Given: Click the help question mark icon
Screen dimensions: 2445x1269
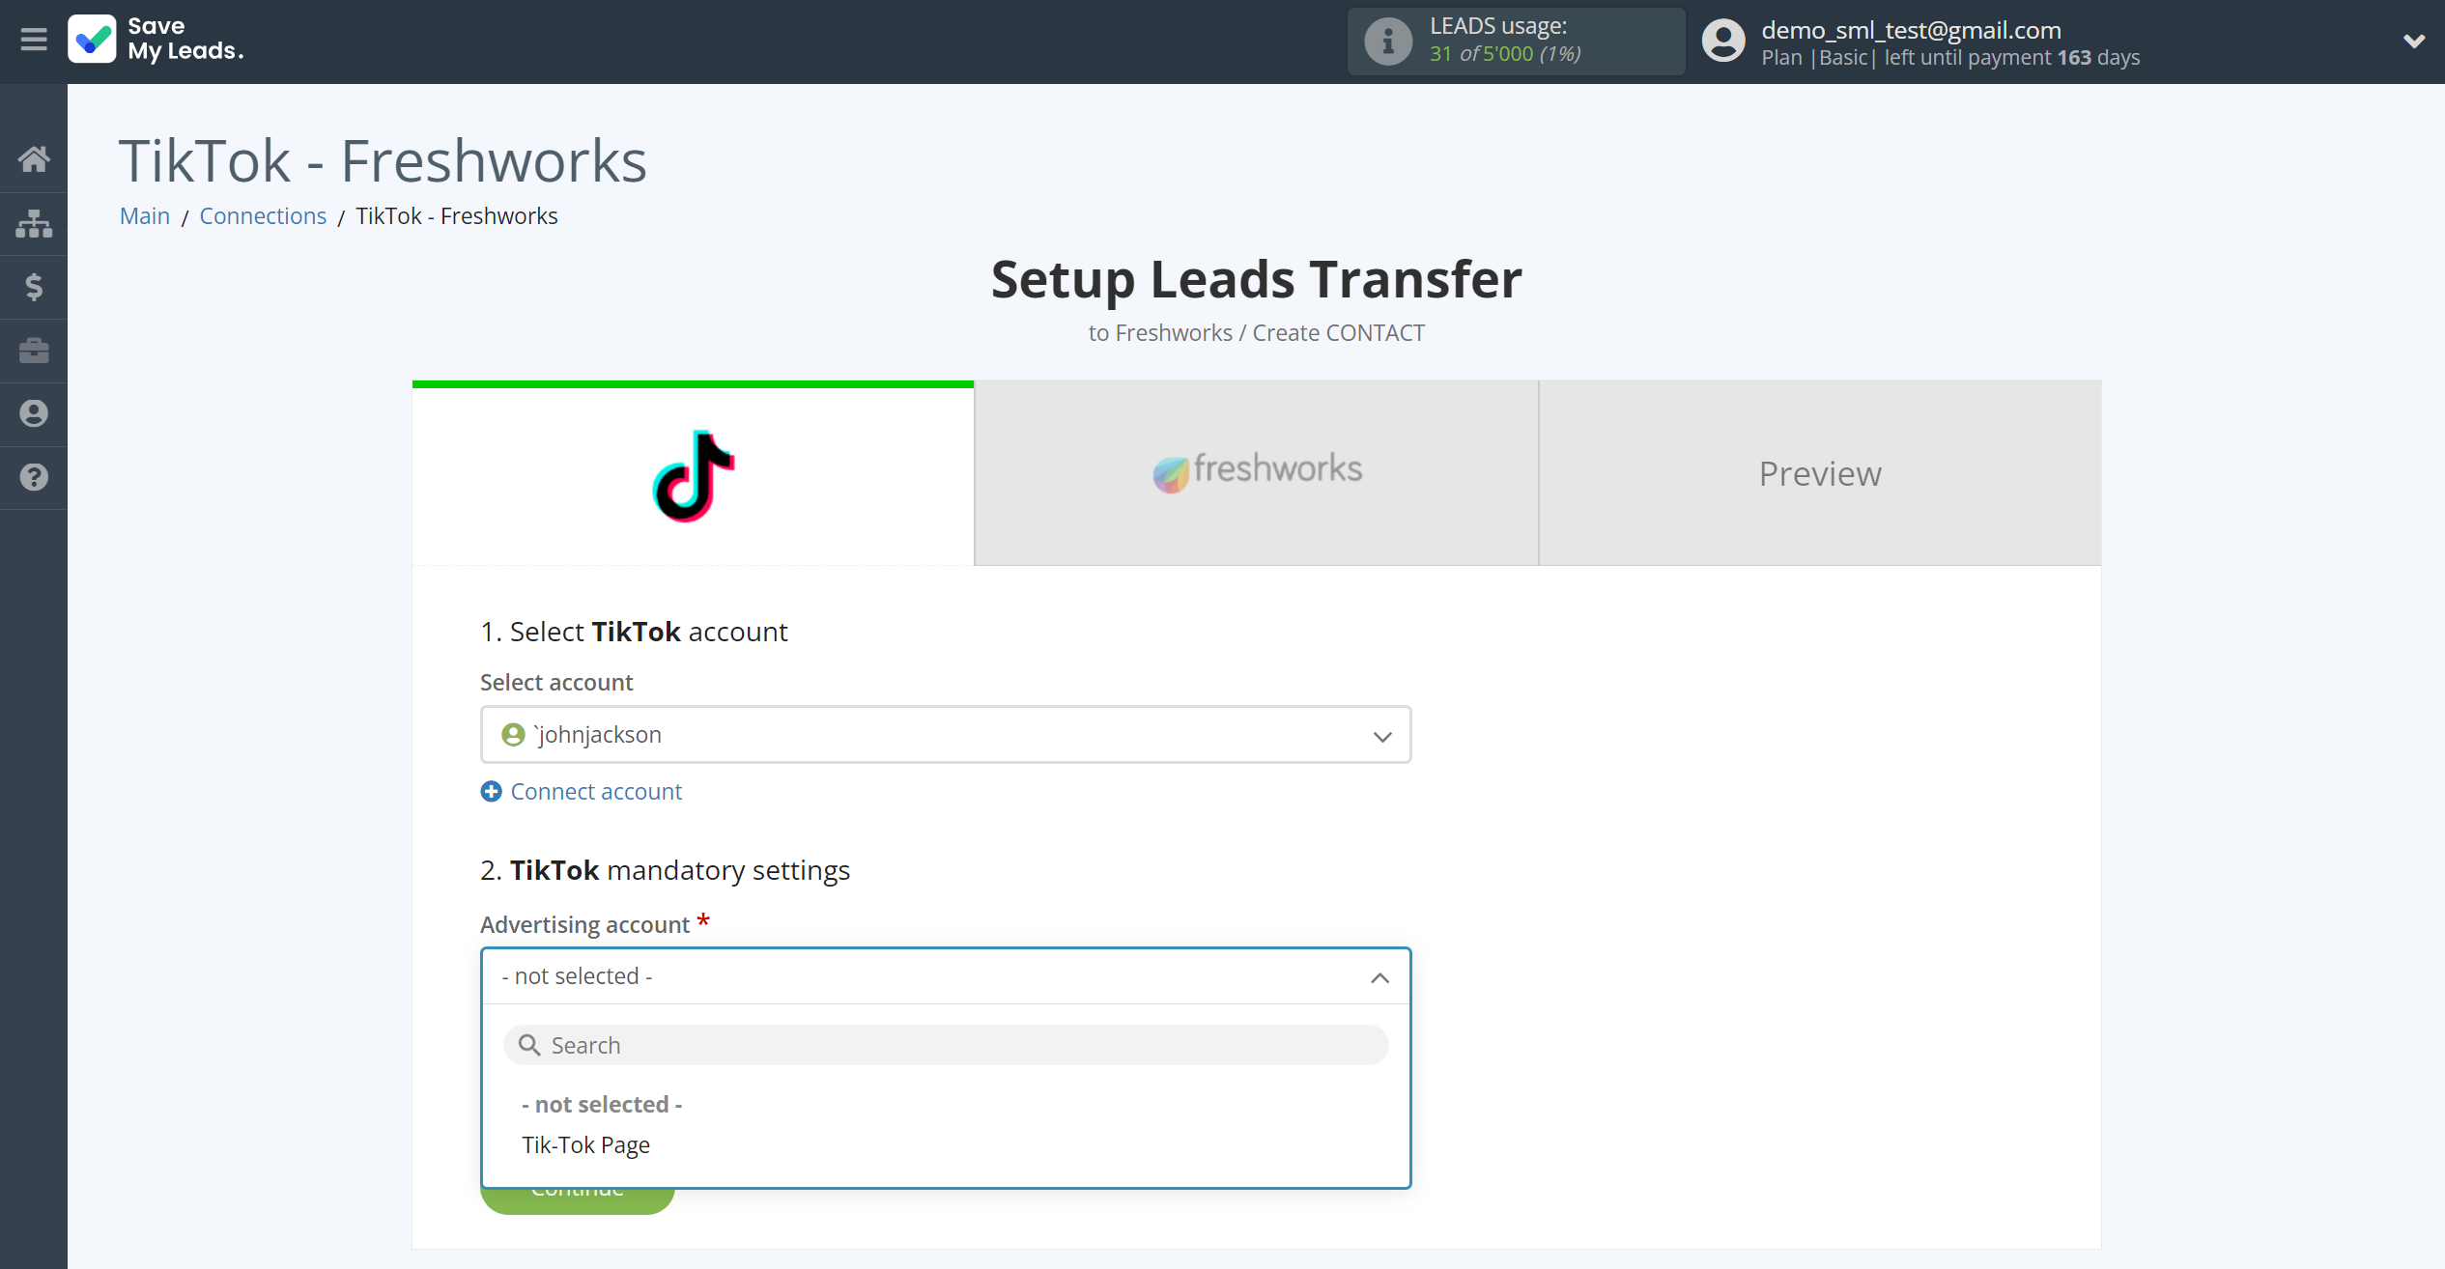Looking at the screenshot, I should pyautogui.click(x=34, y=477).
